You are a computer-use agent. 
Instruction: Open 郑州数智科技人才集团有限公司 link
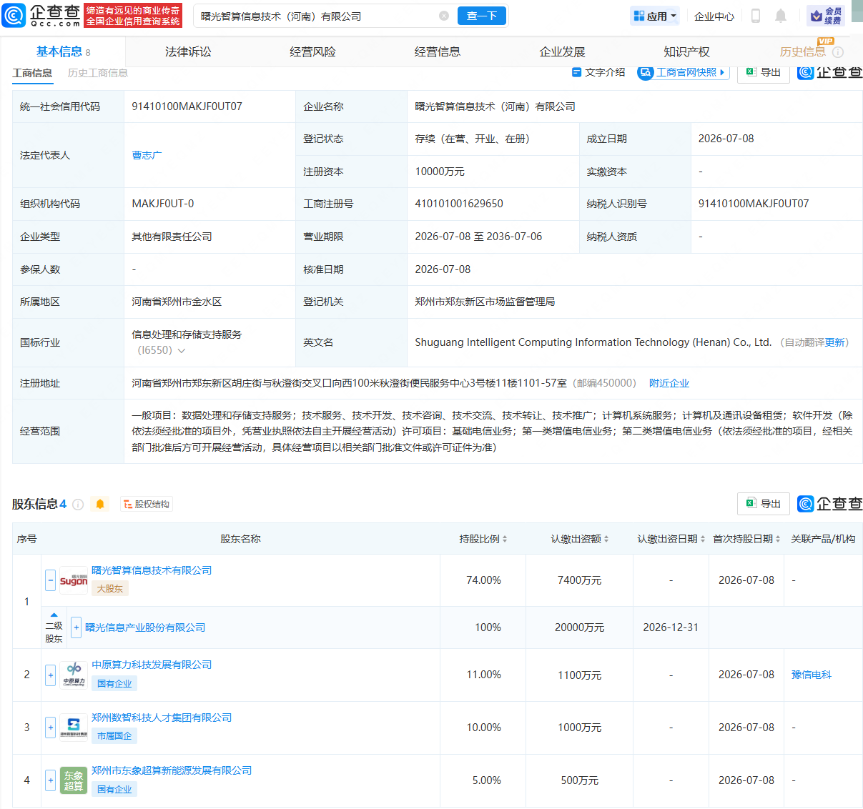pos(162,718)
